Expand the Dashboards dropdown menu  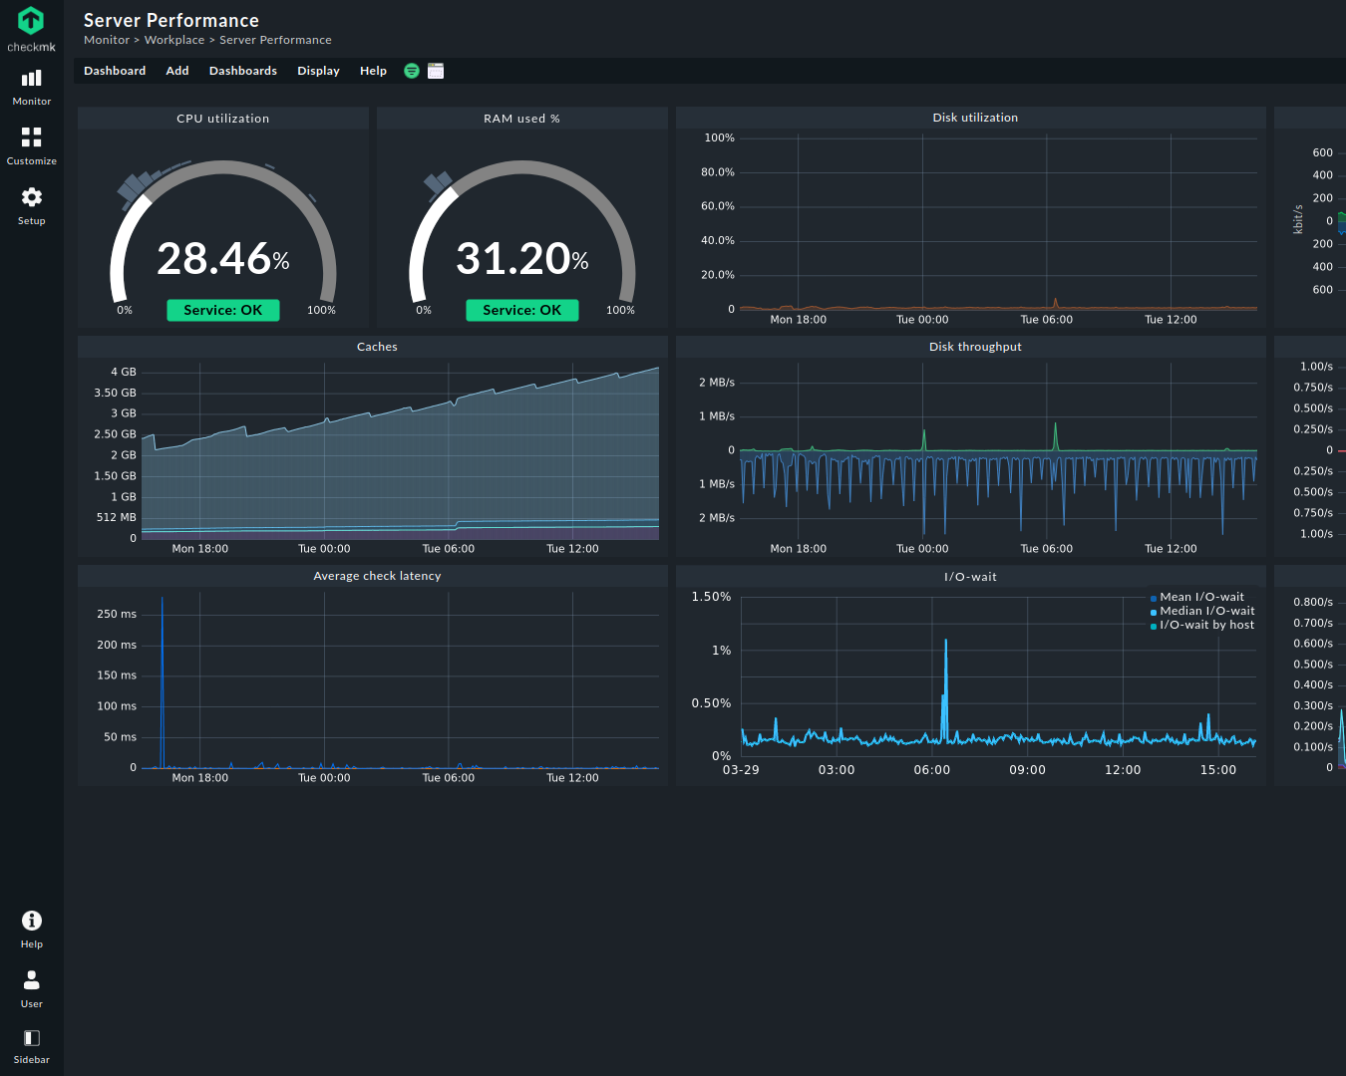point(243,71)
